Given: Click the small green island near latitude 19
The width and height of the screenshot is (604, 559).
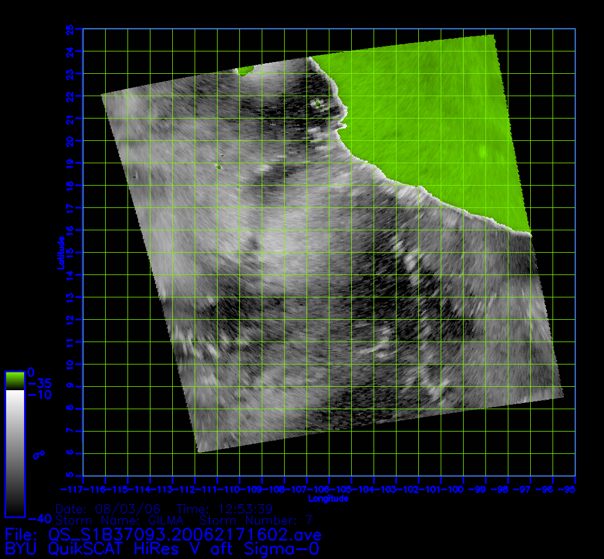Looking at the screenshot, I should pos(219,167).
